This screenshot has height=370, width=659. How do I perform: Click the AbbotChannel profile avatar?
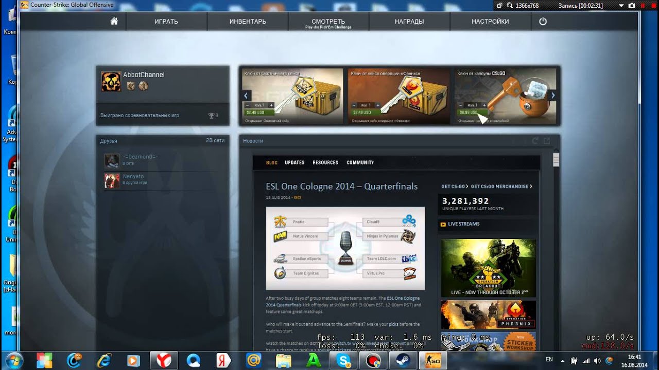[111, 81]
